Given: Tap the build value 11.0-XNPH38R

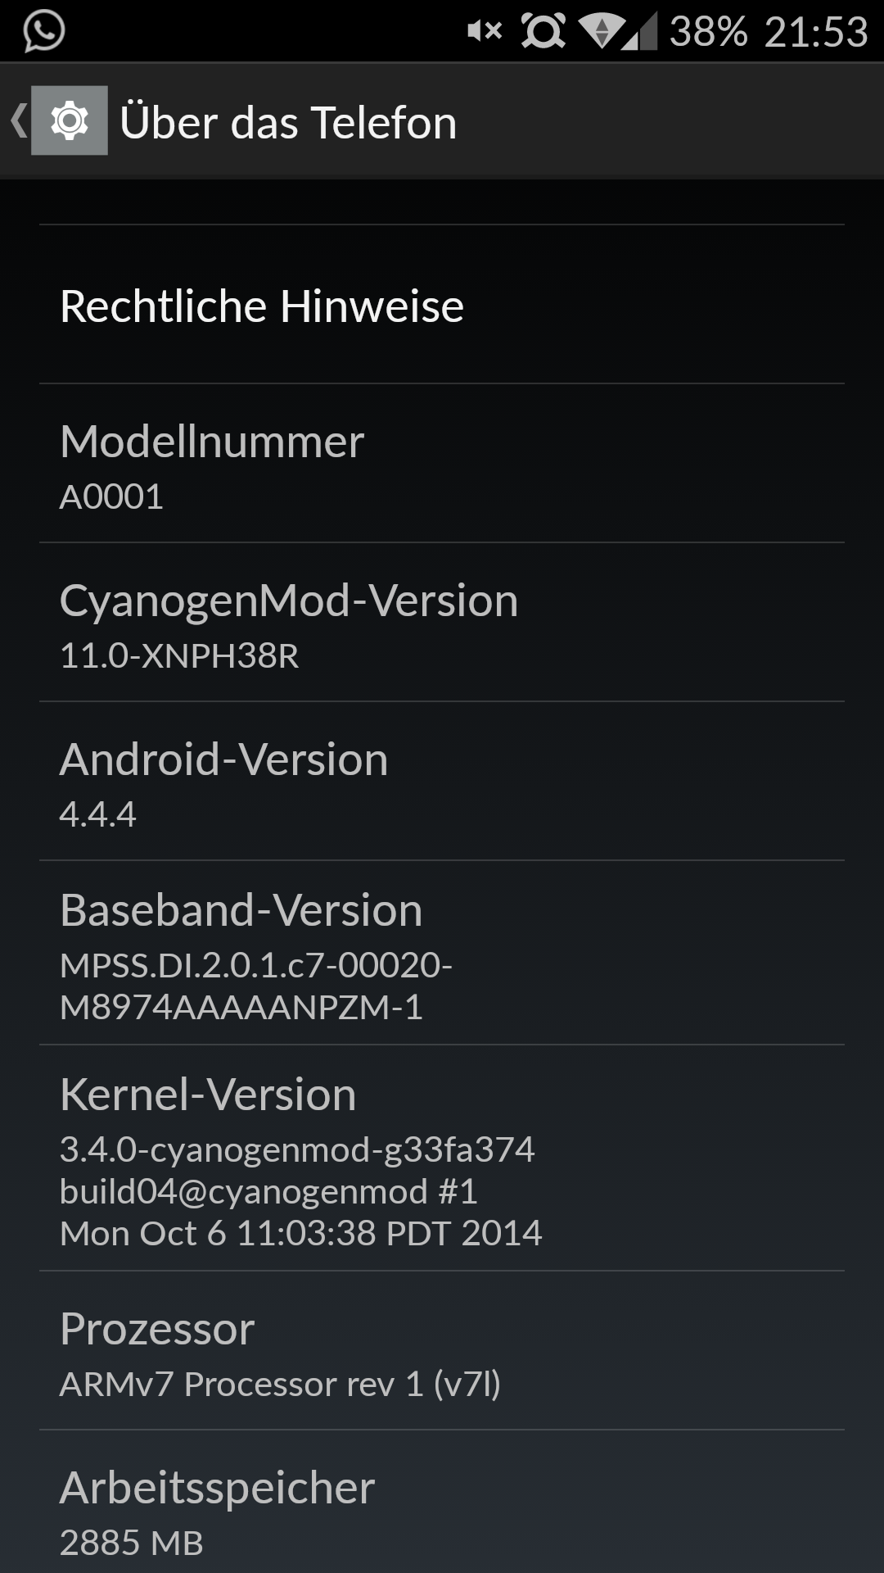Looking at the screenshot, I should tap(179, 655).
